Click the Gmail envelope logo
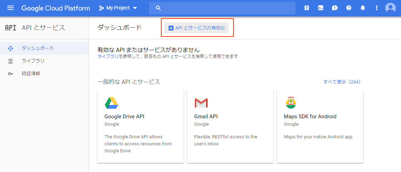This screenshot has width=401, height=172. [201, 103]
